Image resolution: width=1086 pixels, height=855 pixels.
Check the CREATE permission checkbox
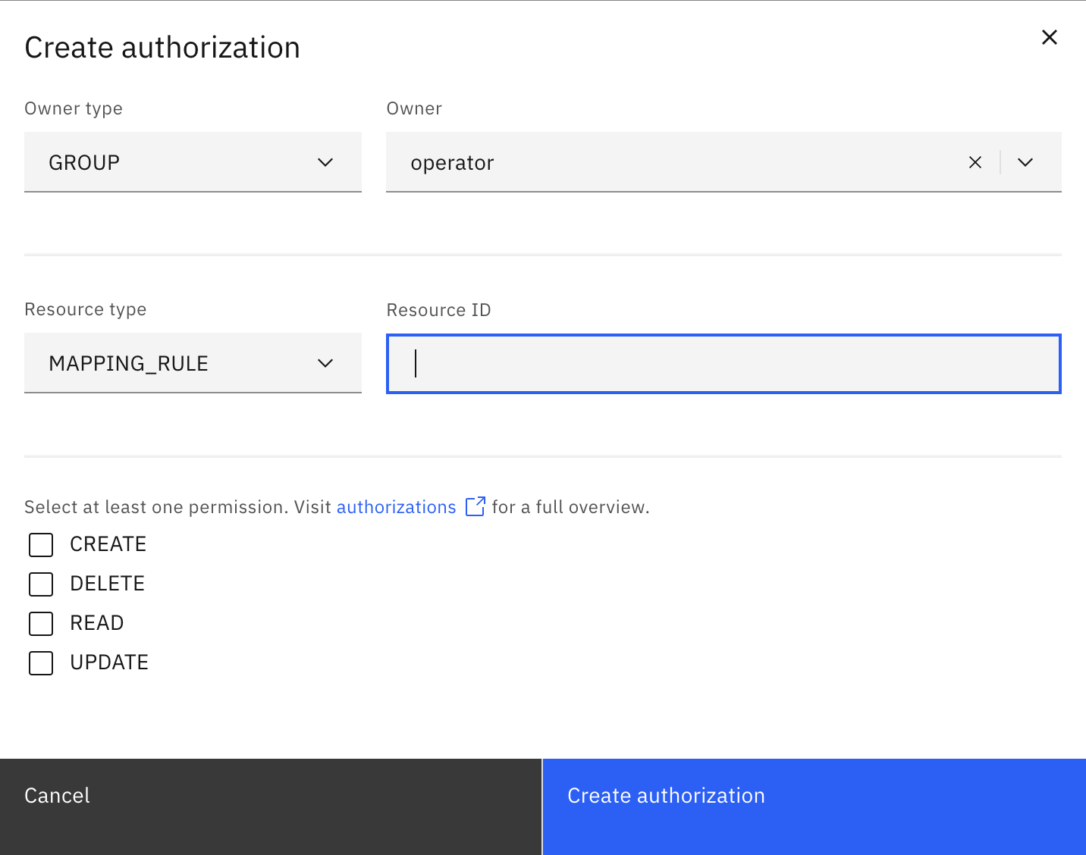(41, 544)
